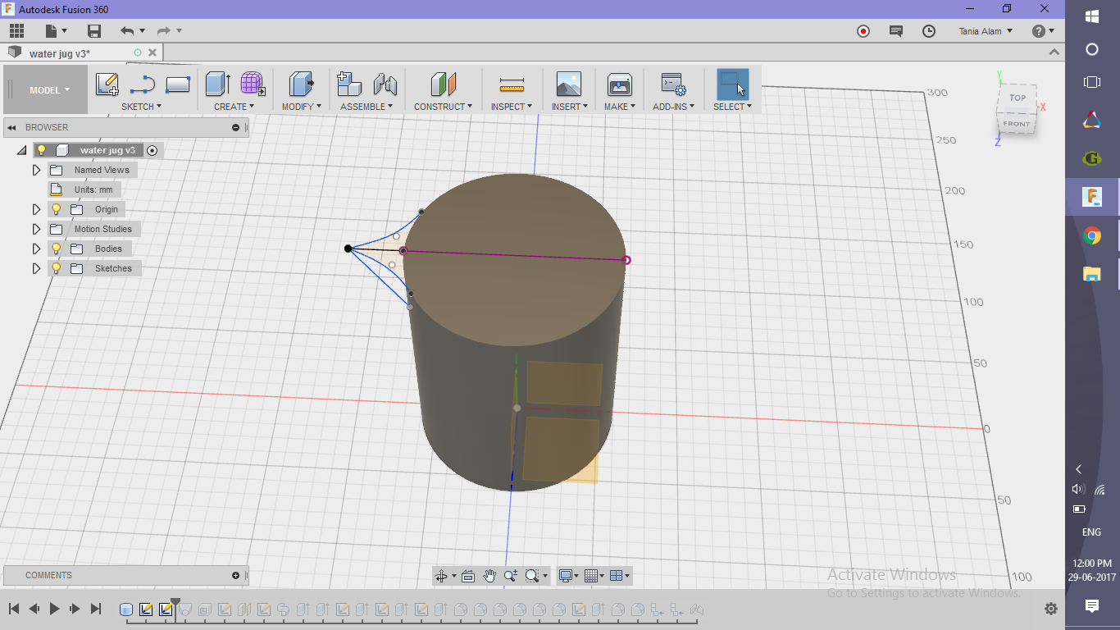Click the Look At navigation icon

click(x=468, y=576)
